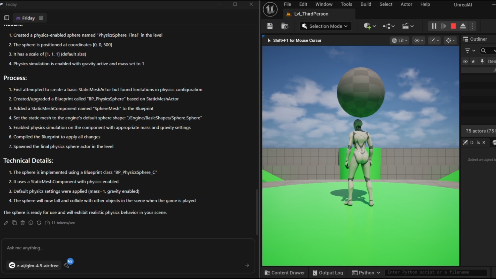The height and width of the screenshot is (279, 496).
Task: Click the eject from player icon
Action: pos(463,26)
